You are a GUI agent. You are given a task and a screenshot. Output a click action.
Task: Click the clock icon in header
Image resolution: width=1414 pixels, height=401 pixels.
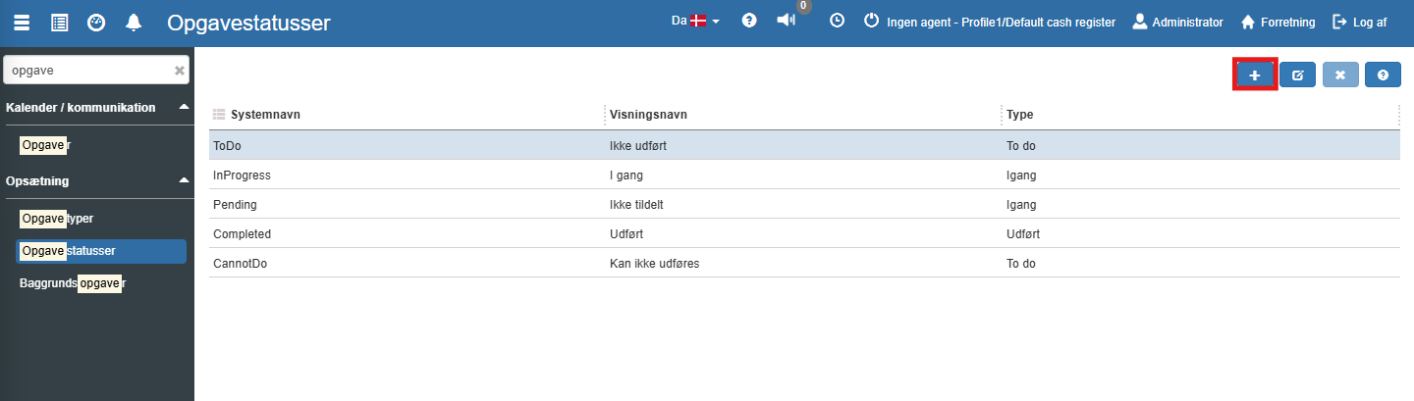pyautogui.click(x=837, y=21)
